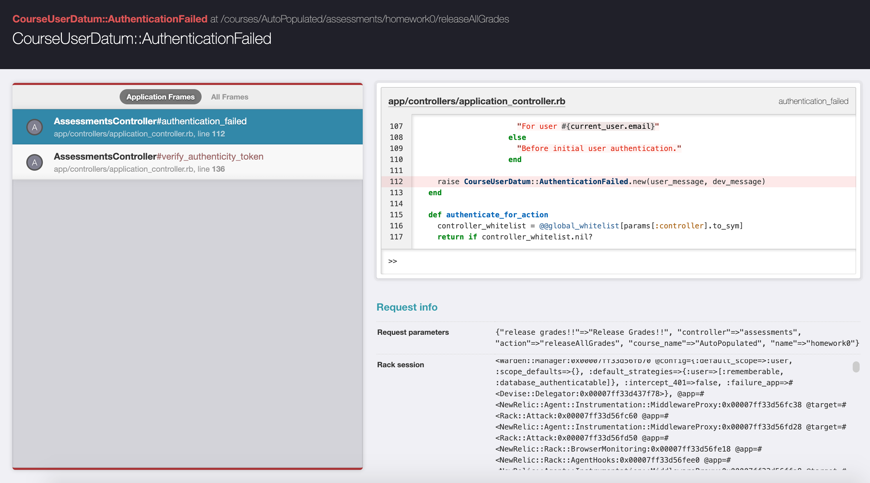Click the highlighted raise line 112
Image resolution: width=870 pixels, height=483 pixels.
coord(601,182)
